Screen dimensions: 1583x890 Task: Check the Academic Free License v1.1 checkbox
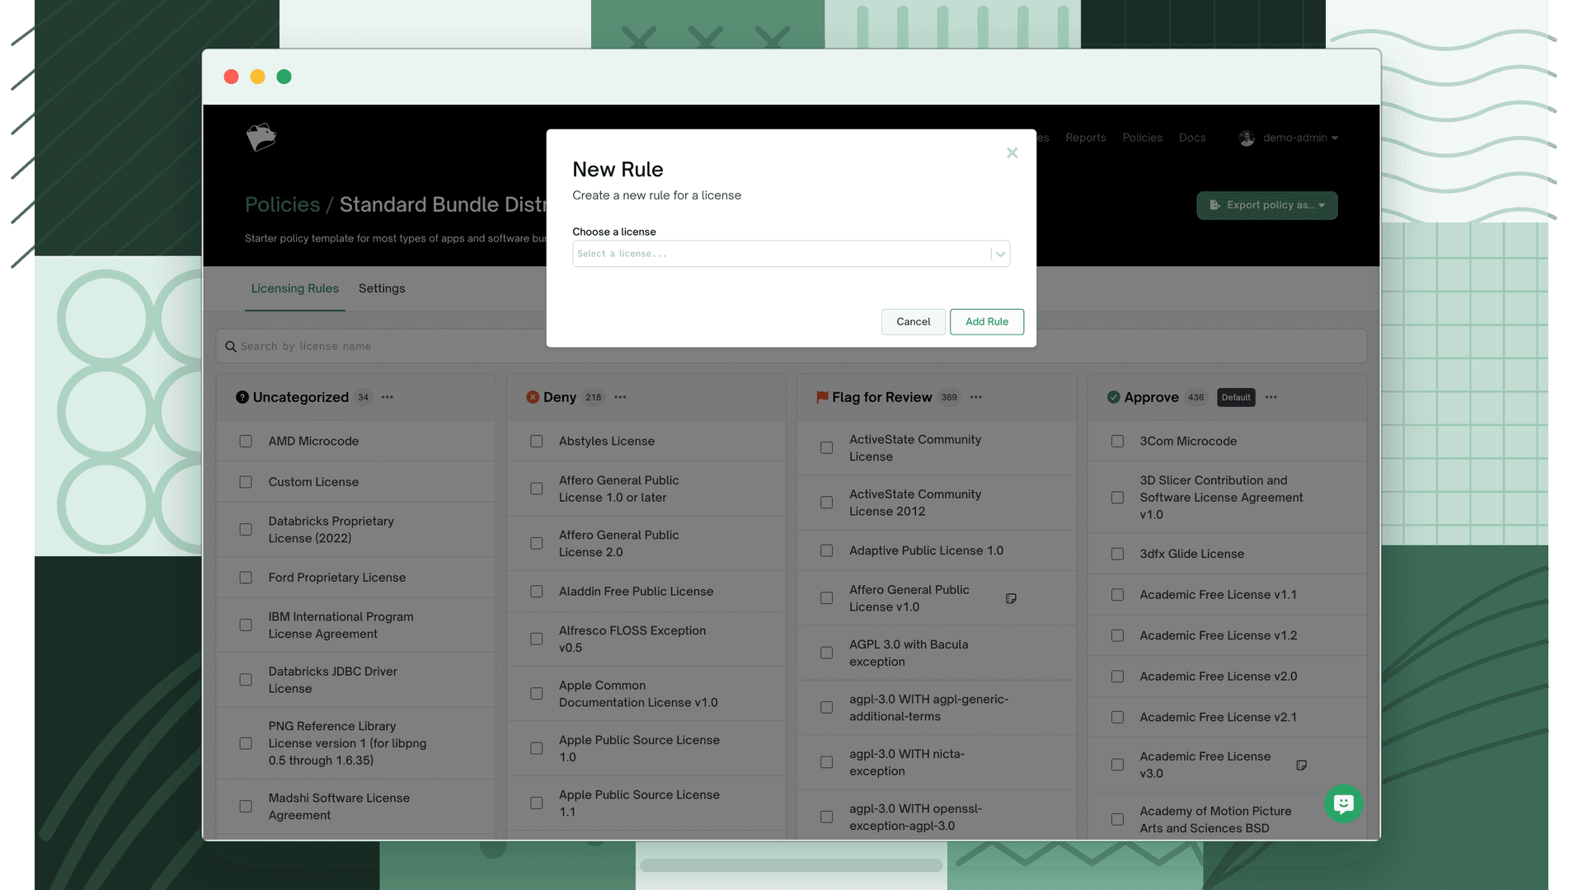[1117, 595]
